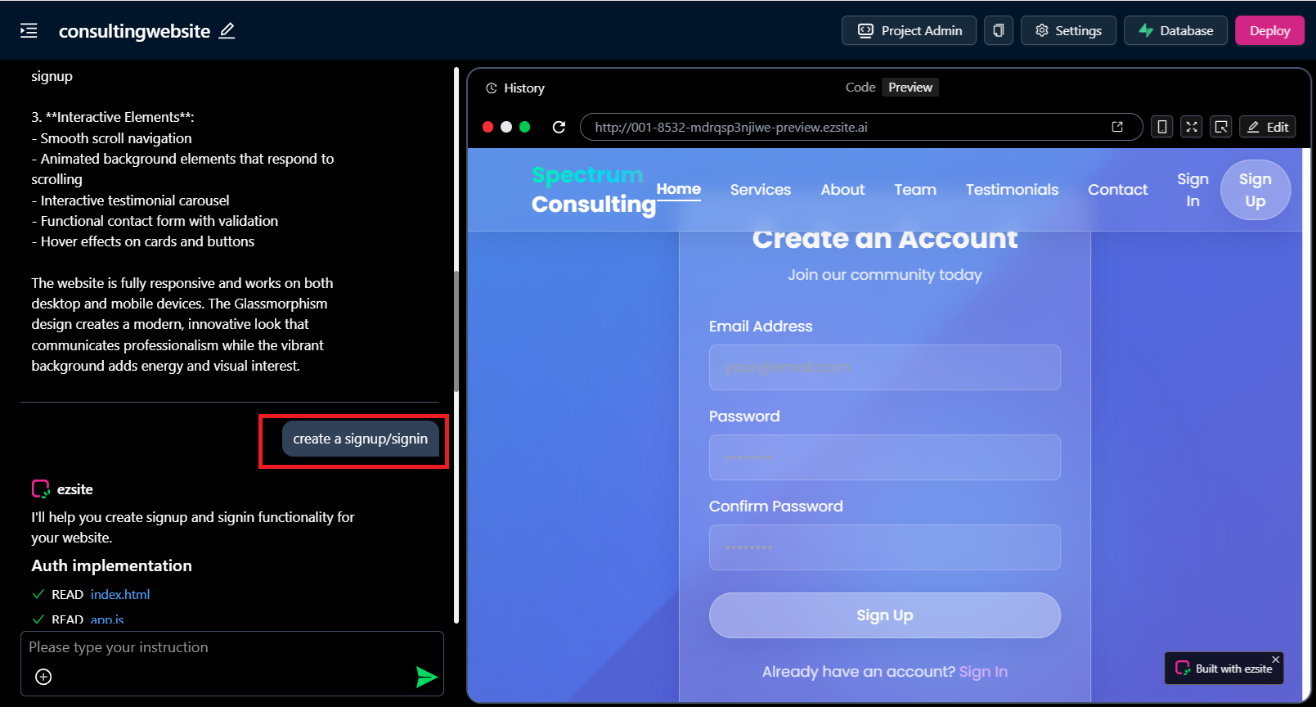Click the Email Address input field
1316x707 pixels.
click(x=884, y=367)
